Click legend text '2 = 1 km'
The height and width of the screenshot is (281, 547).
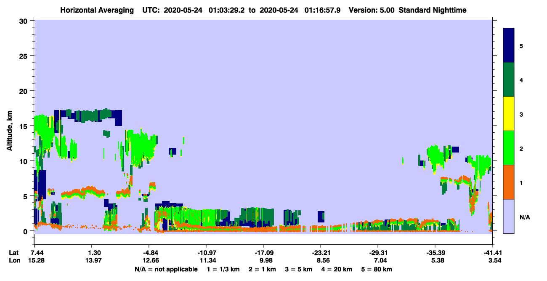(x=263, y=269)
